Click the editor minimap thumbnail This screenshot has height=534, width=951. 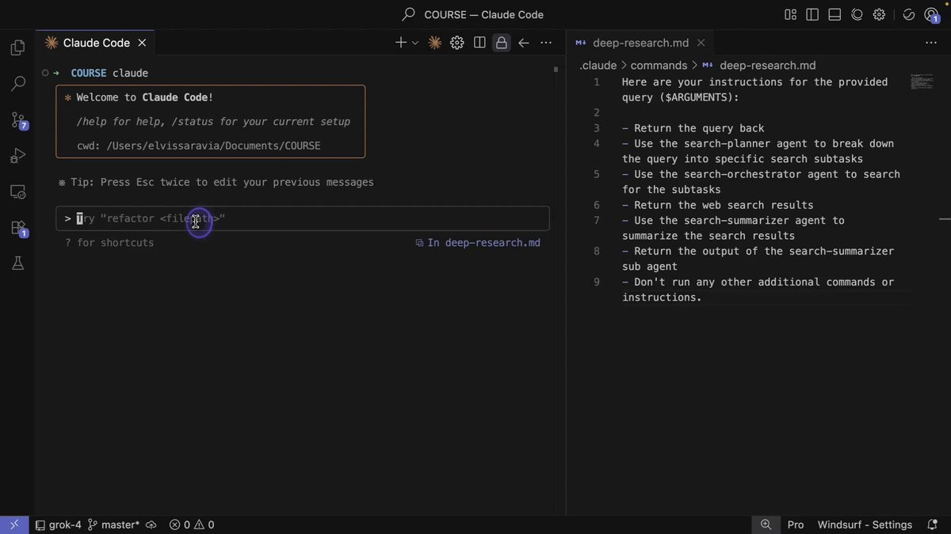click(921, 82)
